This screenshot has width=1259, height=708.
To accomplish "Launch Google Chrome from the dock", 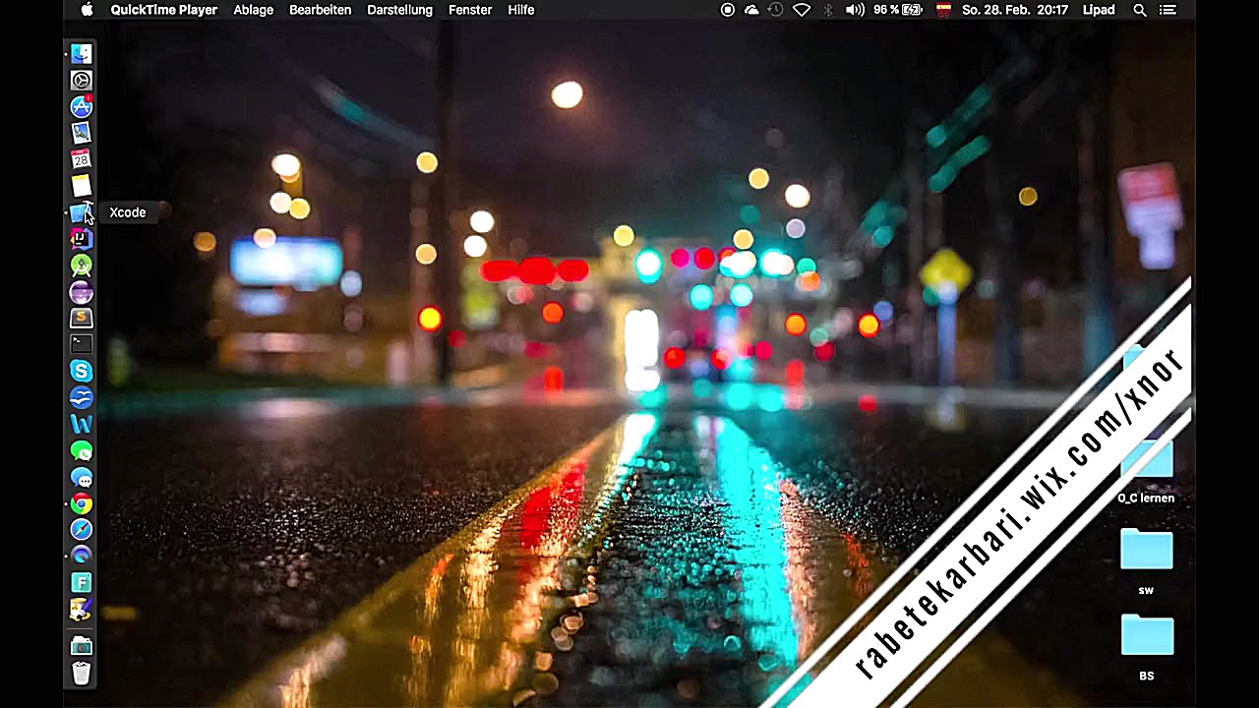I will pyautogui.click(x=81, y=503).
